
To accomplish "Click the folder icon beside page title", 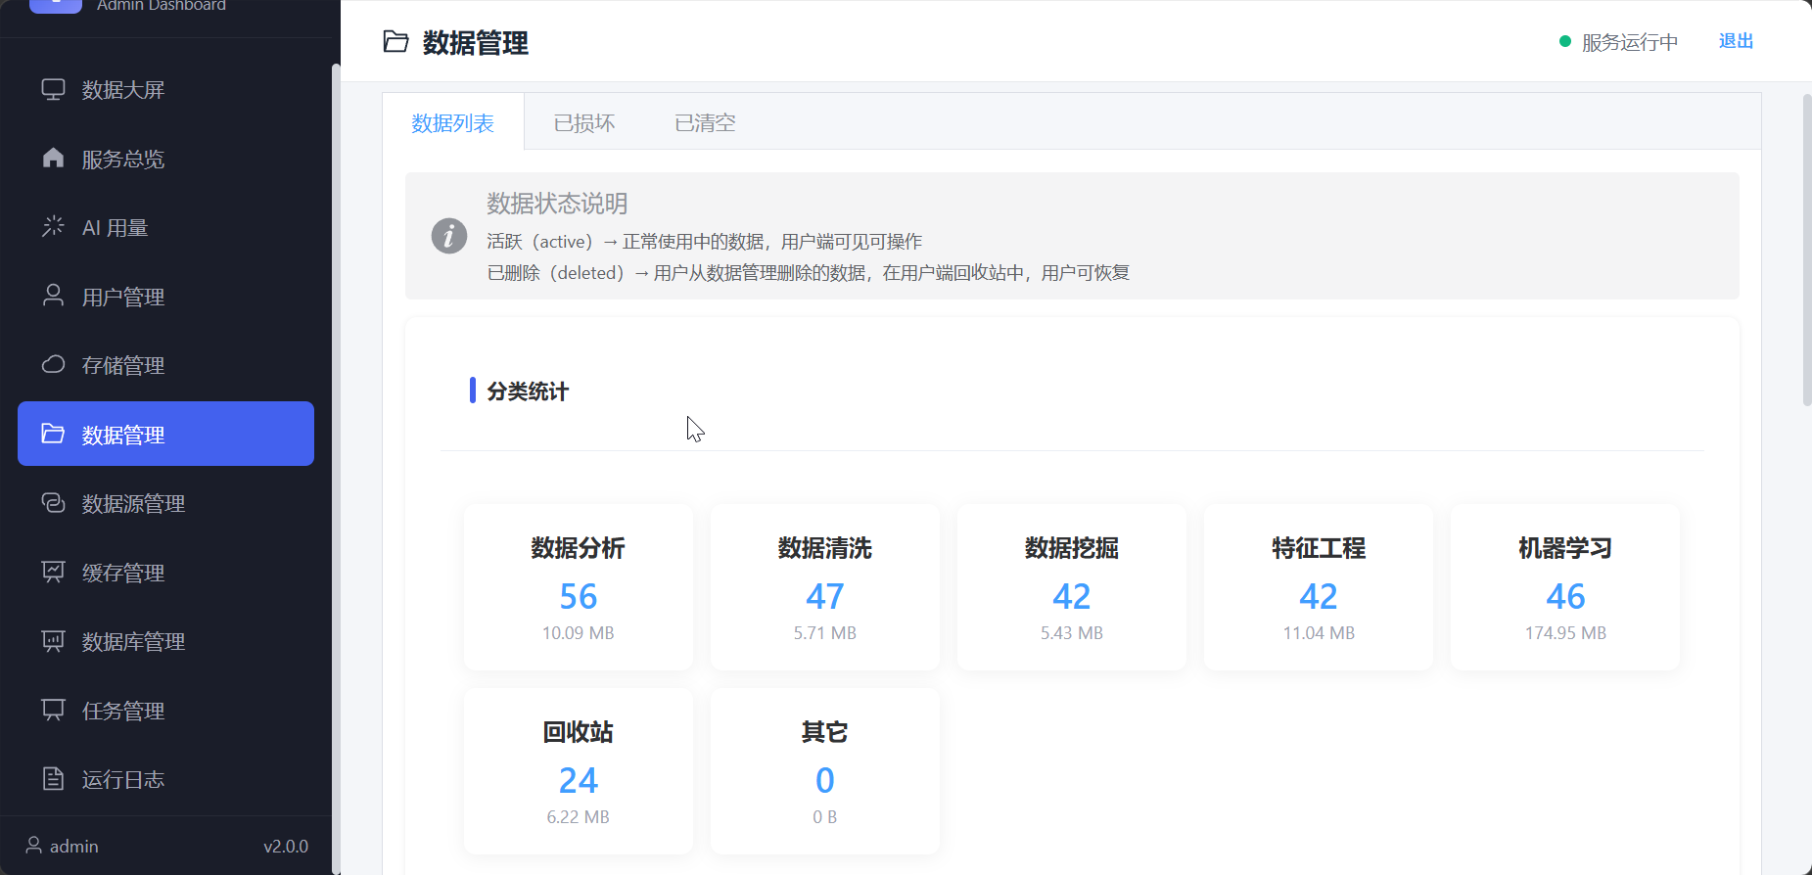I will 395,42.
